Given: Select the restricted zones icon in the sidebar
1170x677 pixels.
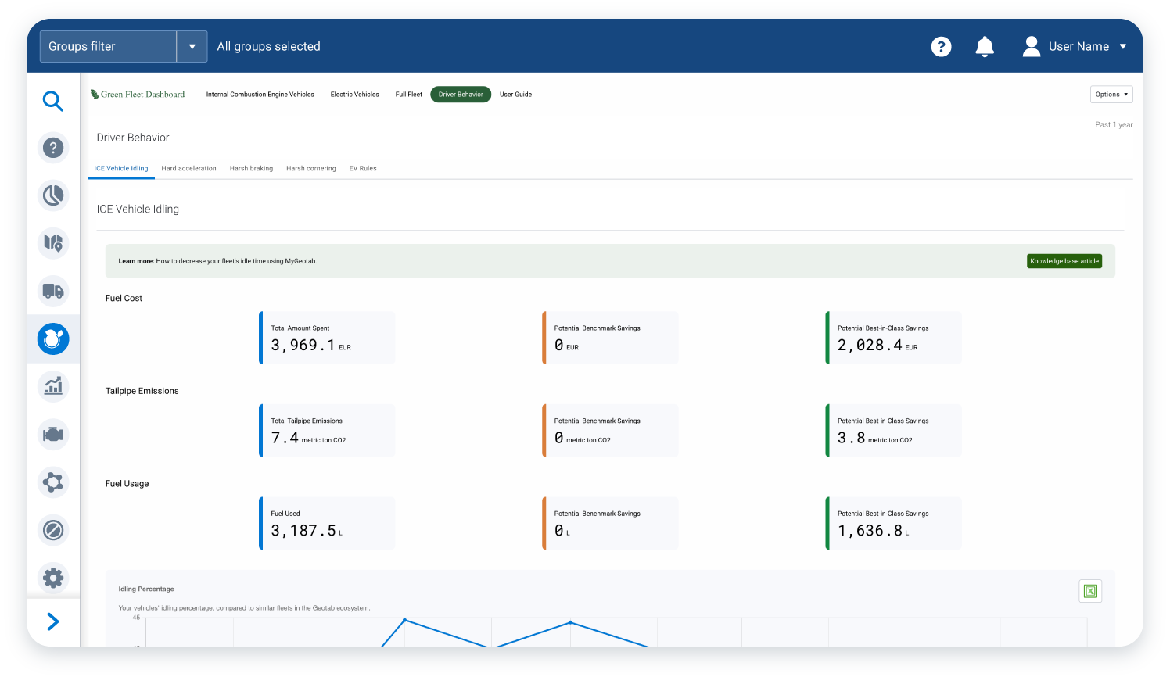Looking at the screenshot, I should (52, 530).
